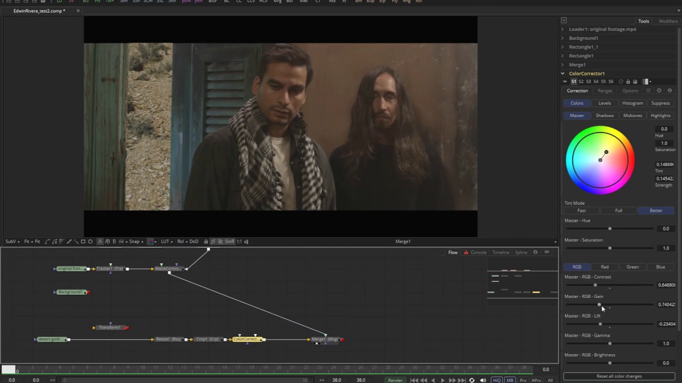The image size is (682, 383).
Task: Open the LUT dropdown in viewer toolbar
Action: [x=166, y=242]
